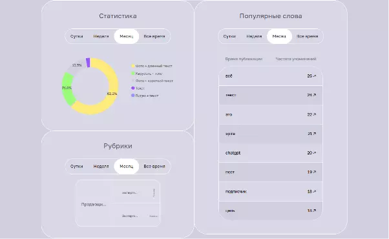
Task: Click the arrow icon in the подписчик row
Action: [x=315, y=191]
